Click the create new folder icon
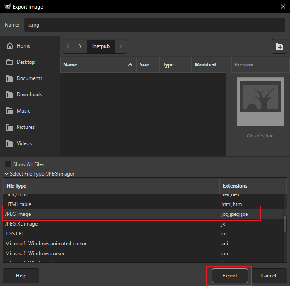The image size is (290, 286). (279, 47)
